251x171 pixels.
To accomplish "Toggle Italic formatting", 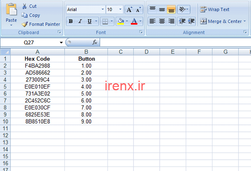I will click(x=80, y=21).
